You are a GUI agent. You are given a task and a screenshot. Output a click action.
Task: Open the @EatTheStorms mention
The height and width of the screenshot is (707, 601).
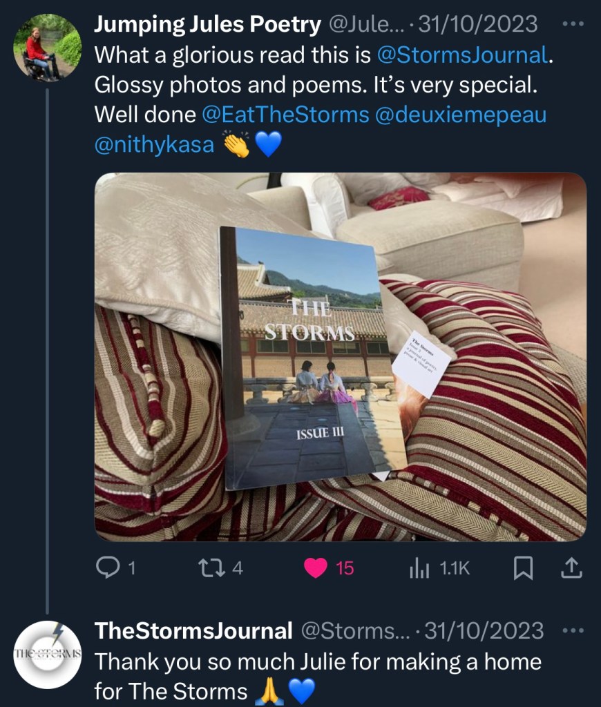pos(285,115)
